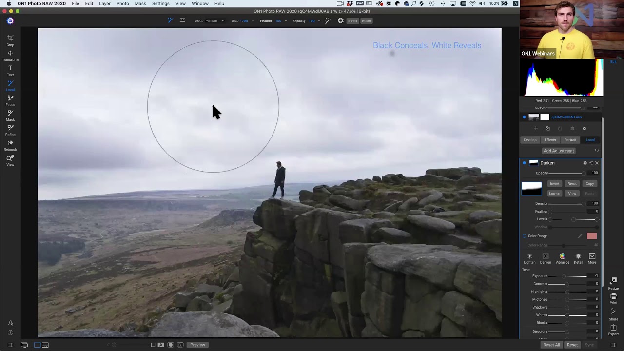624x351 pixels.
Task: Apply the Vibrance preset icon
Action: 562,258
